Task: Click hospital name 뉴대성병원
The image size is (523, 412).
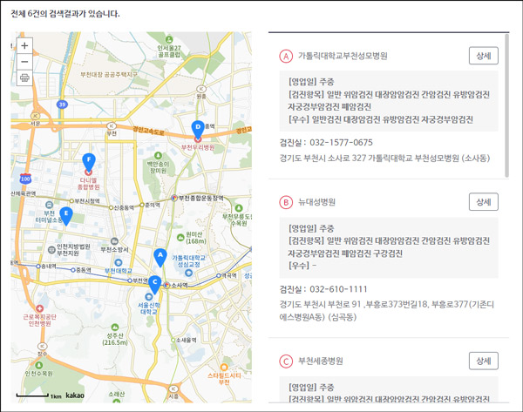Action: click(x=316, y=202)
